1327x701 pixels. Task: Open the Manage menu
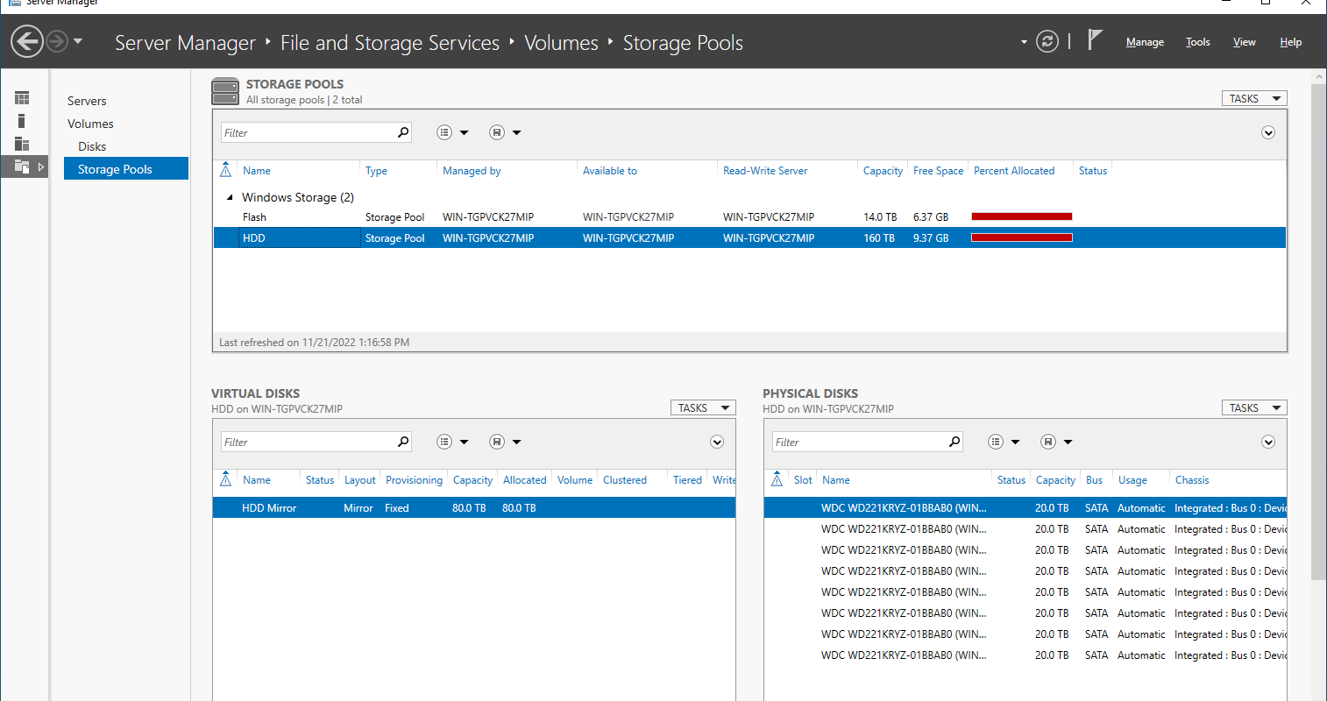[1145, 42]
